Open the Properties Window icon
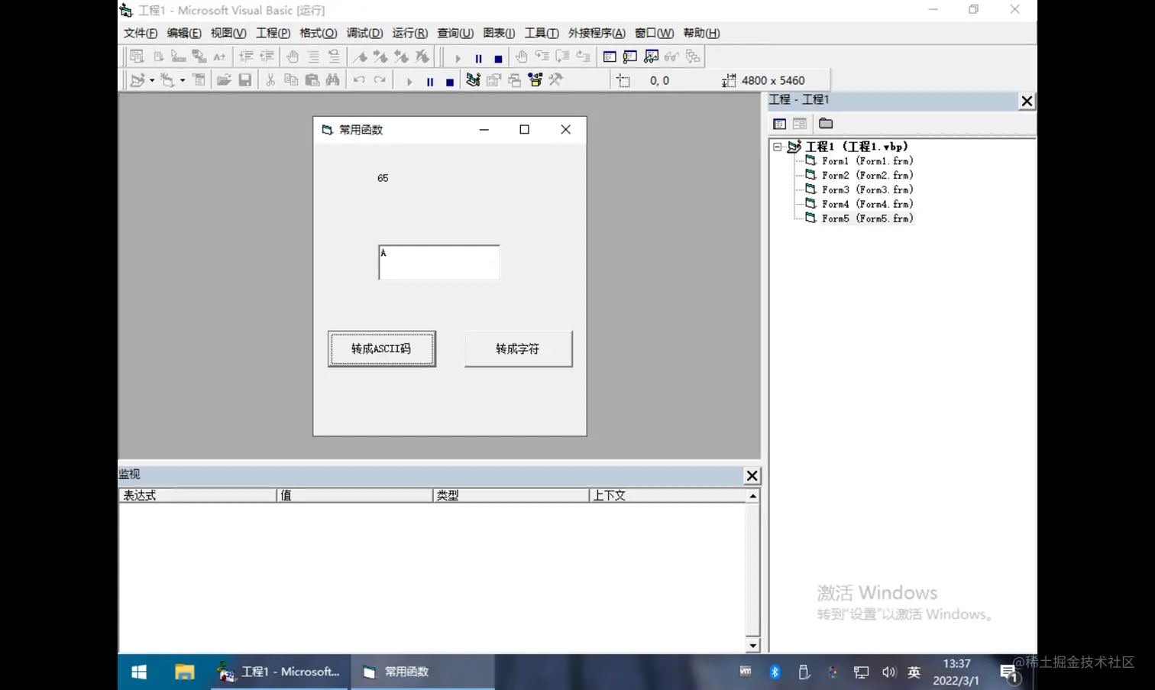 coord(493,79)
